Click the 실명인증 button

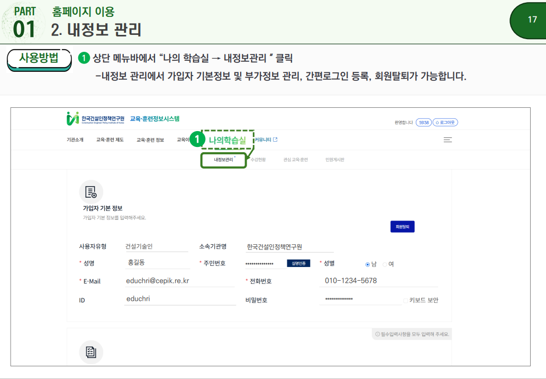[298, 263]
